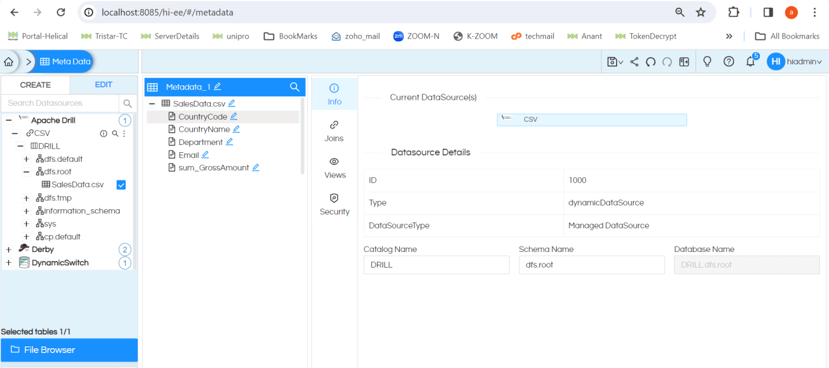Select the CountryCode column row
829x368 pixels.
pos(223,117)
